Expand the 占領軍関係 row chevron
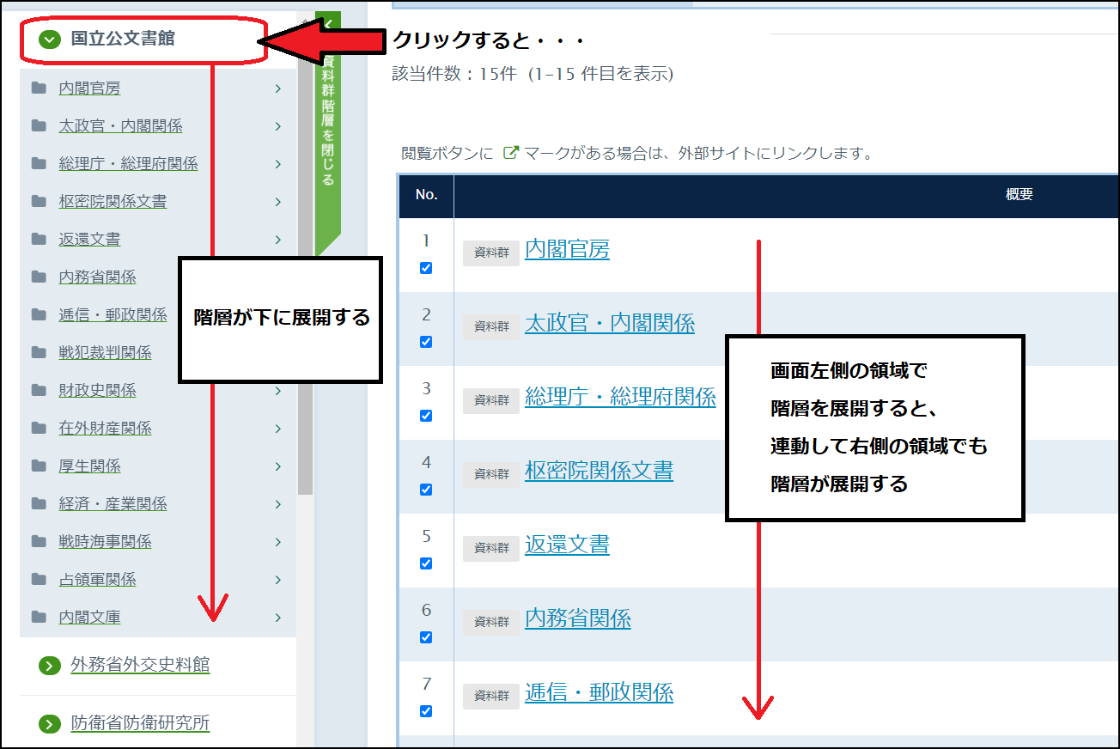 (x=278, y=580)
